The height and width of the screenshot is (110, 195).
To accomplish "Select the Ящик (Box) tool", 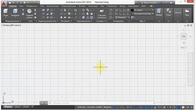I will coord(5,13).
